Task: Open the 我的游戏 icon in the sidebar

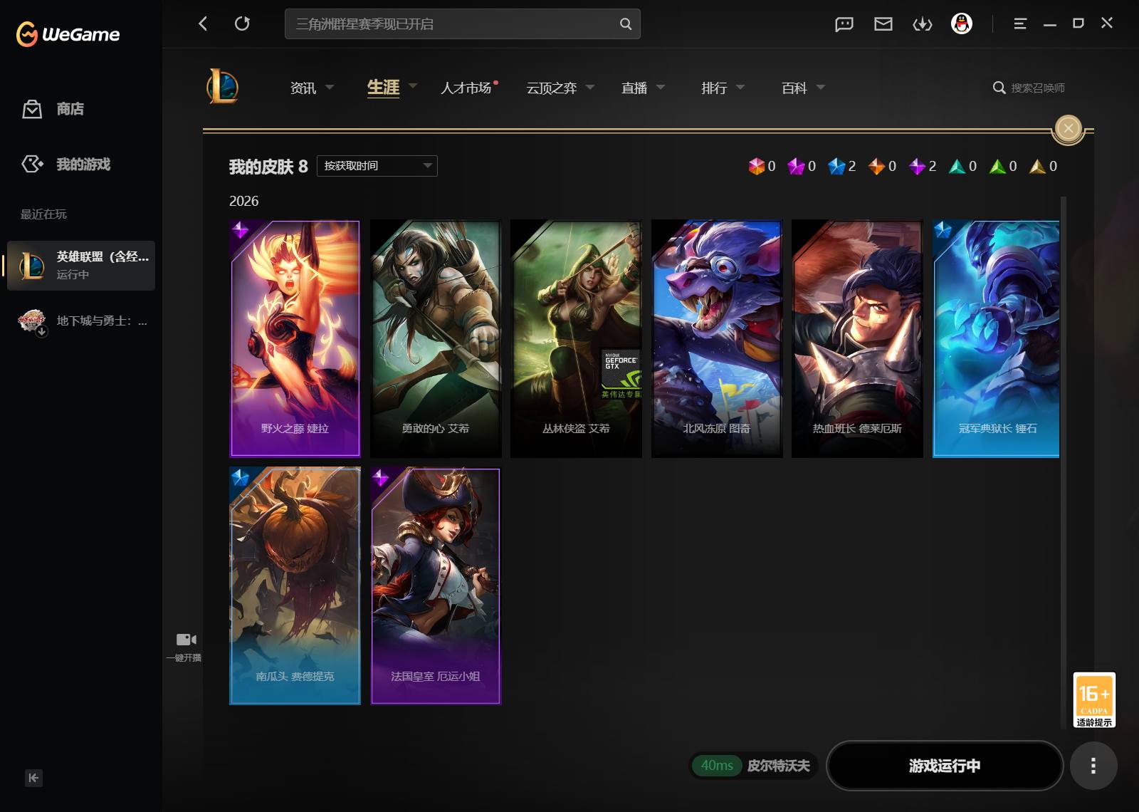Action: pos(32,164)
